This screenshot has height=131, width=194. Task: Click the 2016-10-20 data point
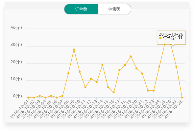click(x=136, y=68)
